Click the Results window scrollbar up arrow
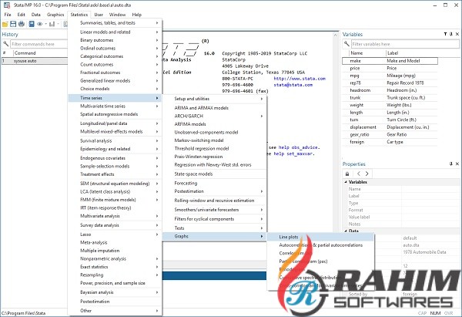This screenshot has width=462, height=317. 335,35
